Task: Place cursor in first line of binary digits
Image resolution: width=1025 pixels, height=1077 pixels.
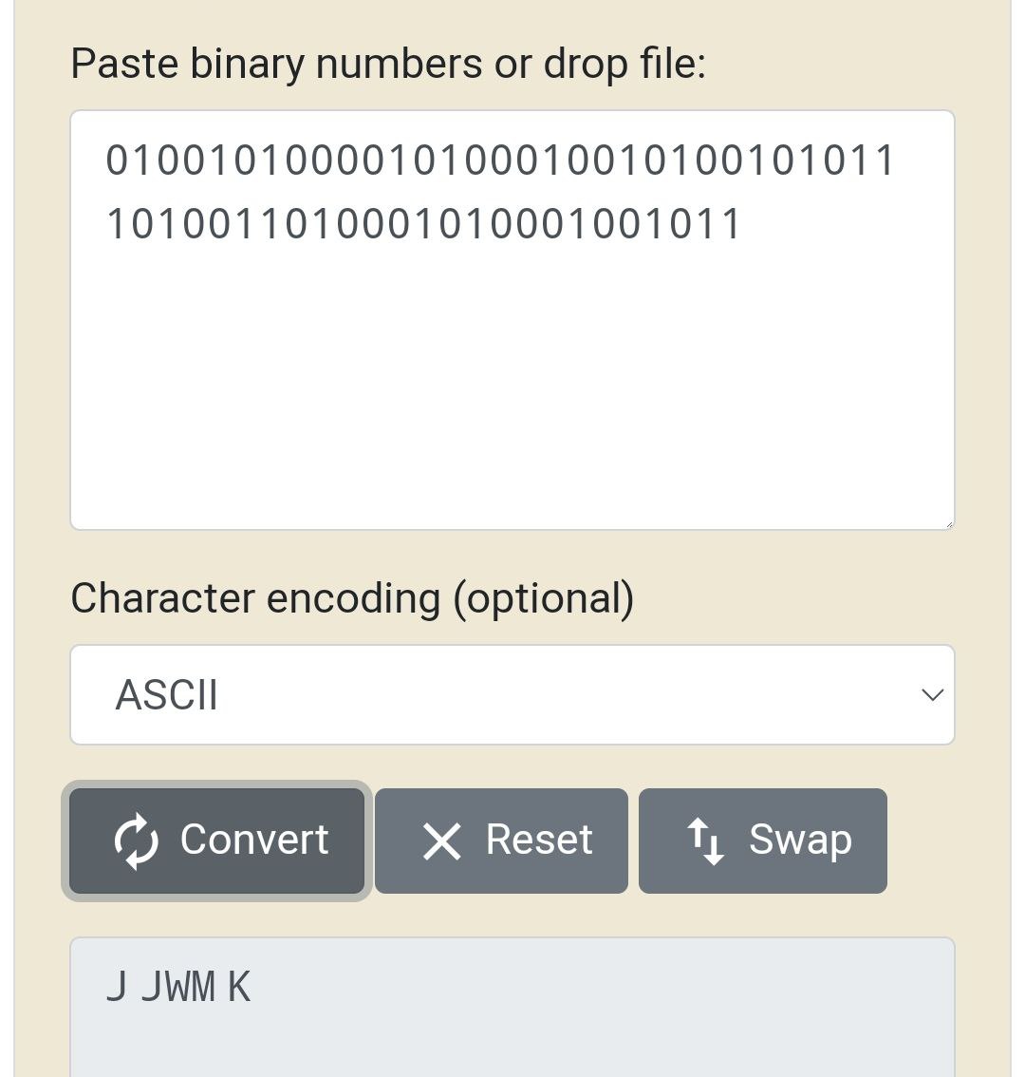Action: [500, 161]
